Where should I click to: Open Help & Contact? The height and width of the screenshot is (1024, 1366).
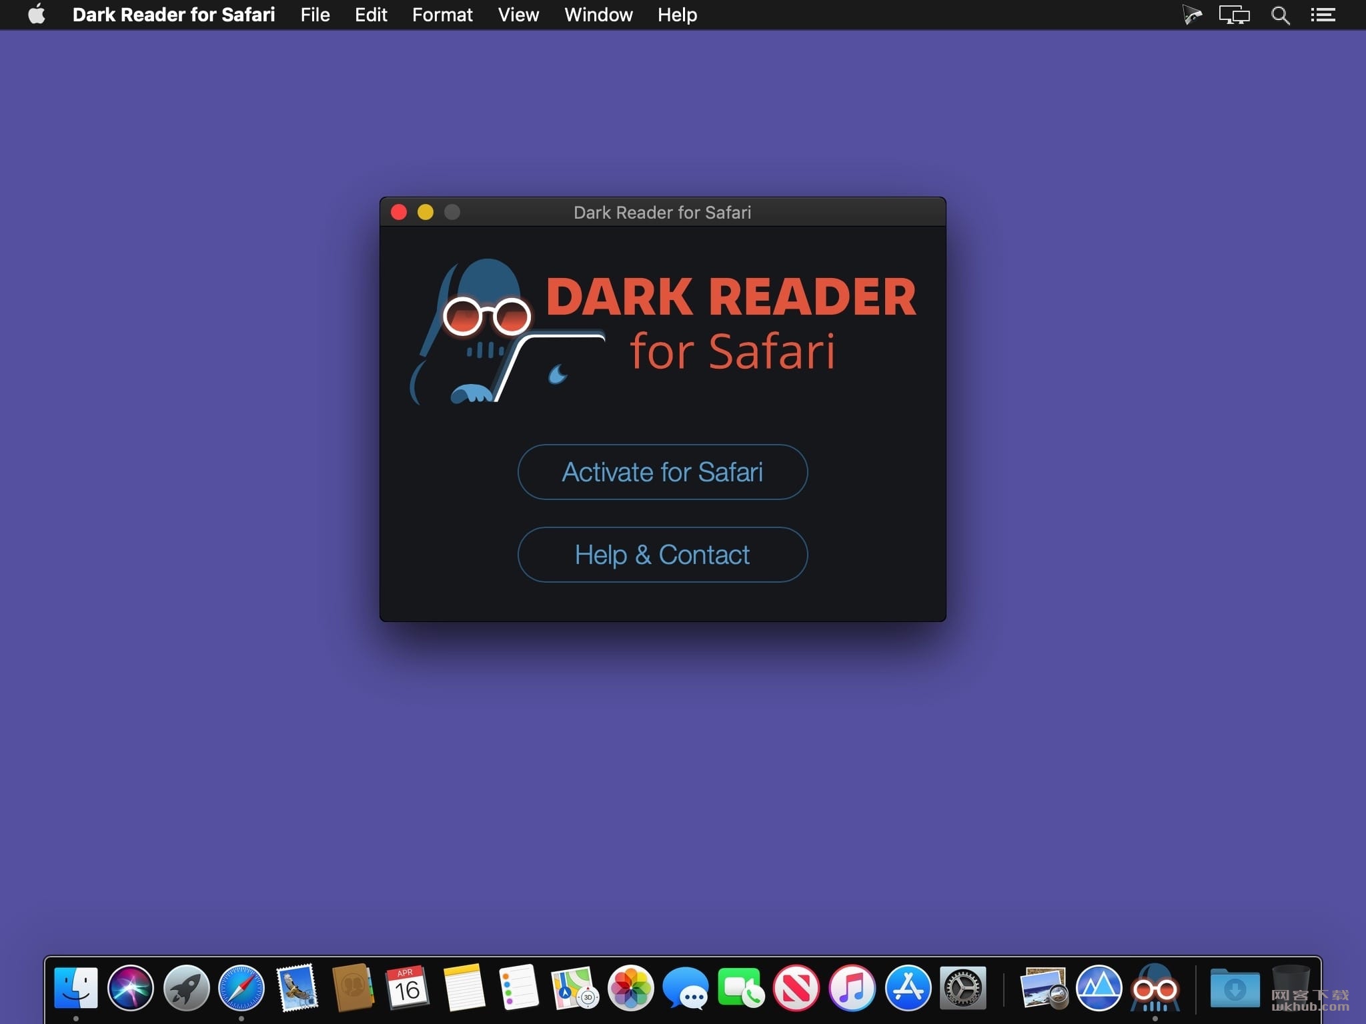coord(662,555)
